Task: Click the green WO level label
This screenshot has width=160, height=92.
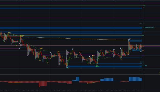Action: pyautogui.click(x=143, y=36)
